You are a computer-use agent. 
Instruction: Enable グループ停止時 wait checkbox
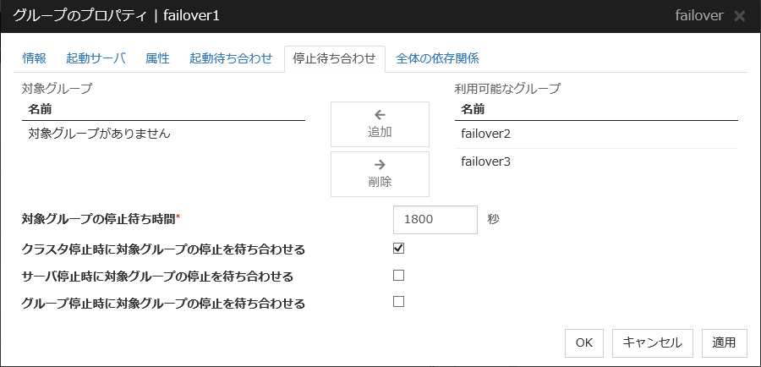tap(399, 301)
